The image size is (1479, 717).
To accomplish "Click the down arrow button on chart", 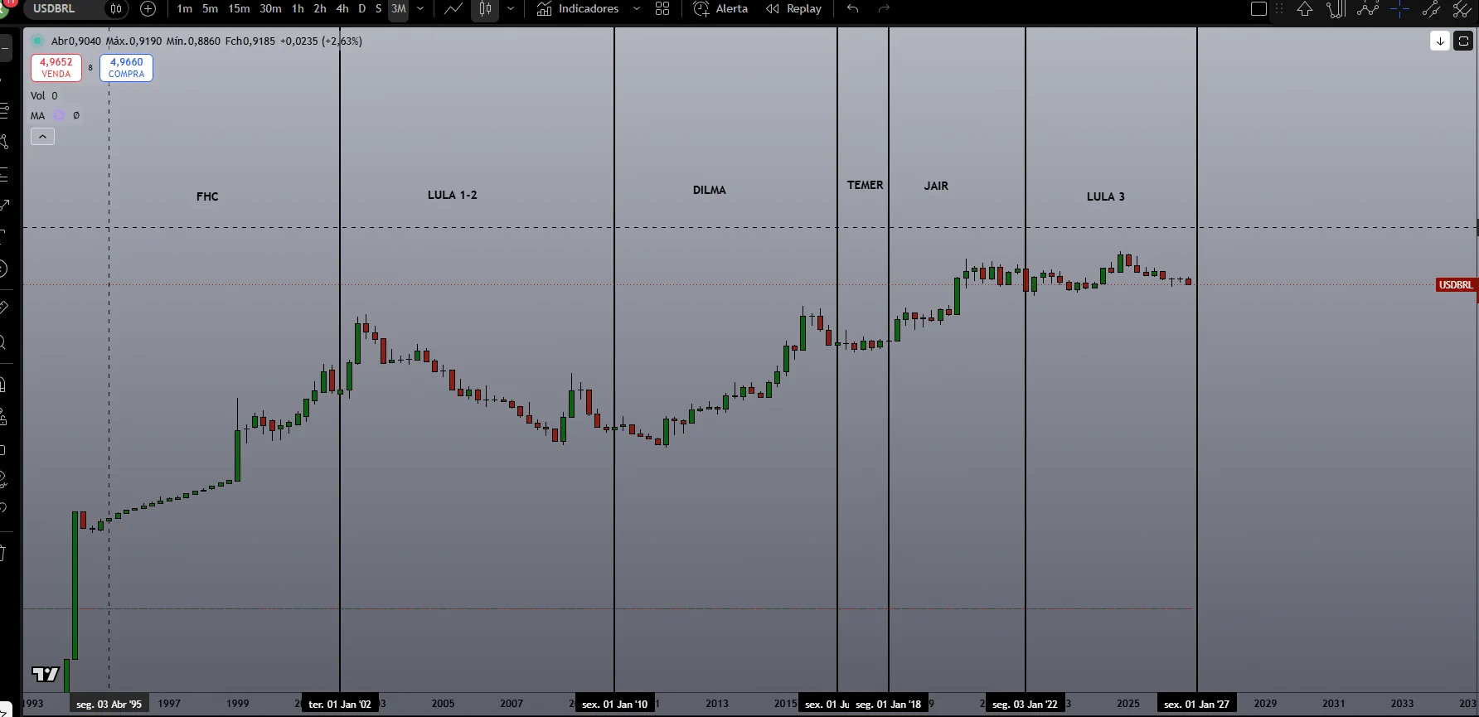I will pyautogui.click(x=1440, y=41).
